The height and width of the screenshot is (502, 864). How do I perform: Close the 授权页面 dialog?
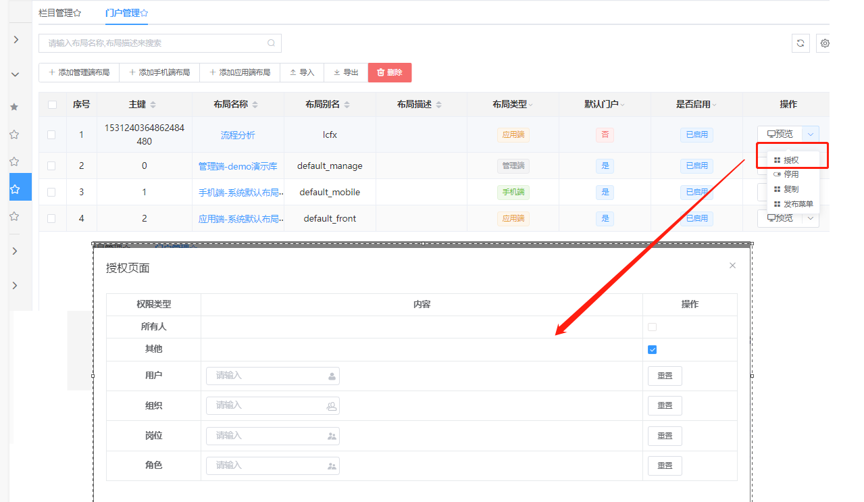click(x=732, y=266)
